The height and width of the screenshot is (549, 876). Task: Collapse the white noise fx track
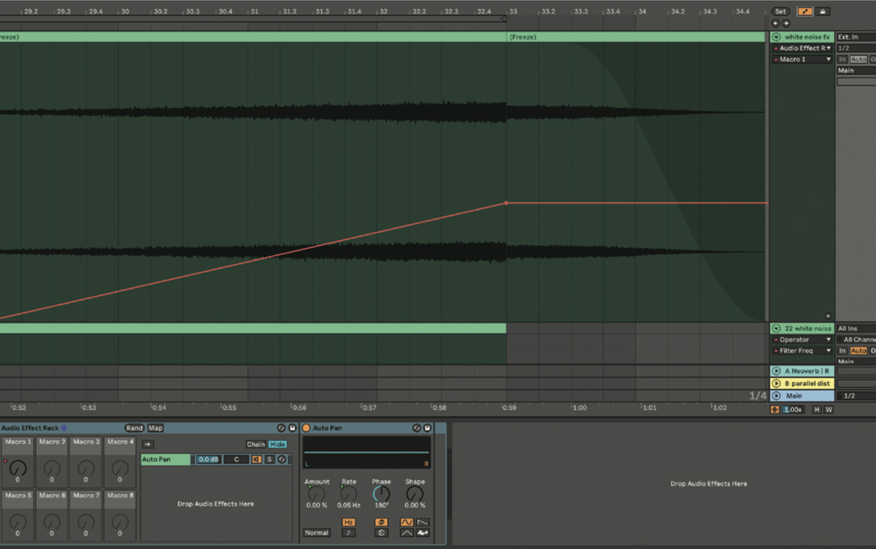click(777, 37)
